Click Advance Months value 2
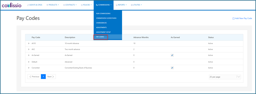 (x=134, y=49)
